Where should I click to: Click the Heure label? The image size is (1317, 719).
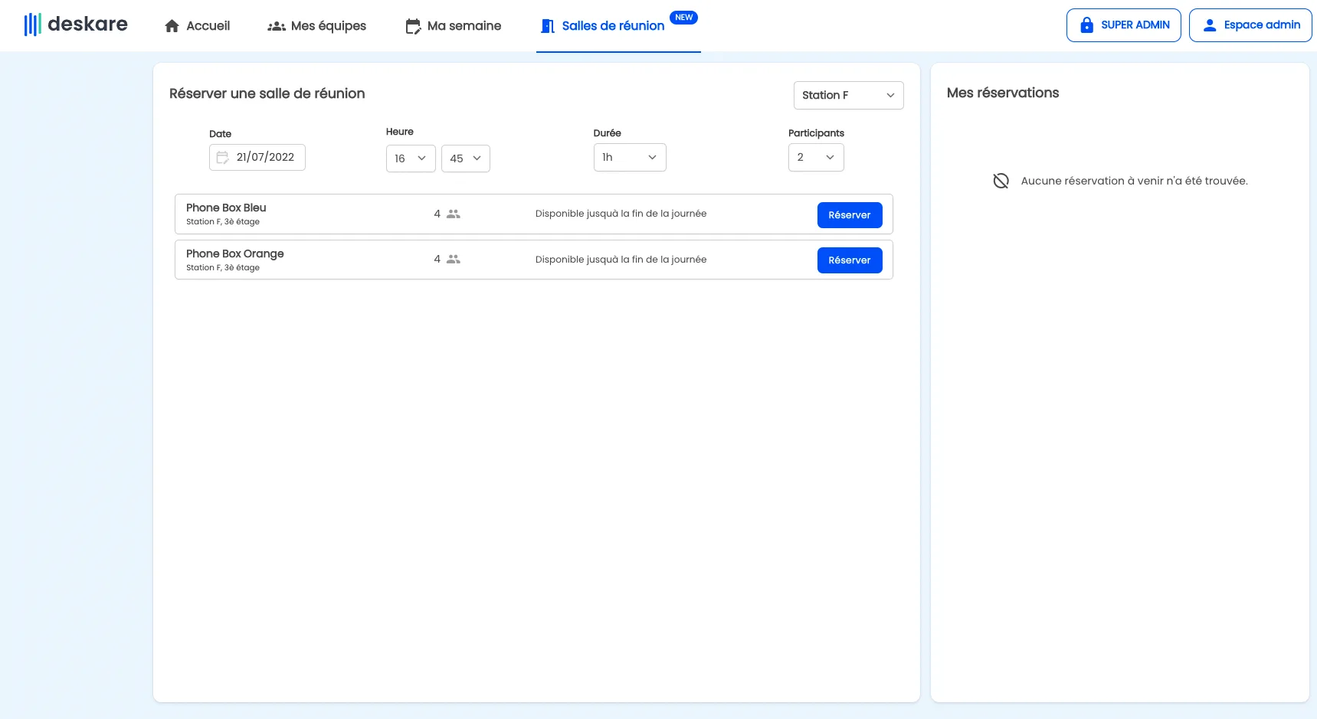[400, 132]
